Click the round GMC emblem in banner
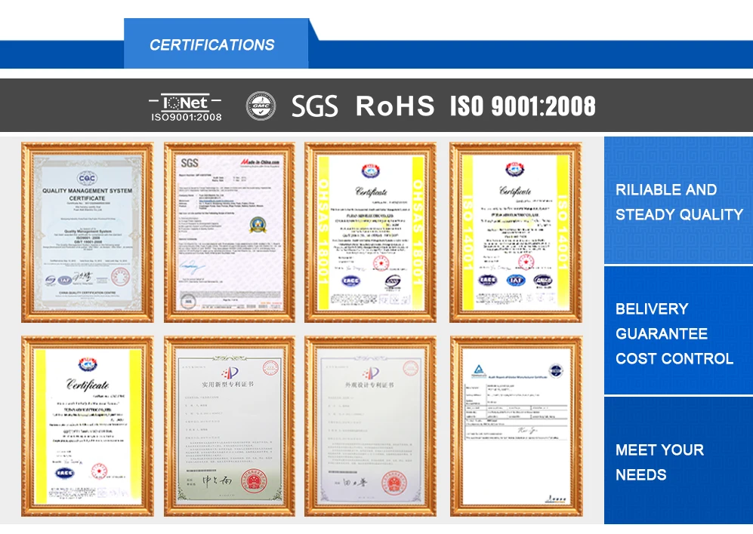The image size is (753, 534). coord(261,106)
